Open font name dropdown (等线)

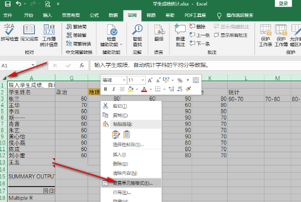click(124, 80)
